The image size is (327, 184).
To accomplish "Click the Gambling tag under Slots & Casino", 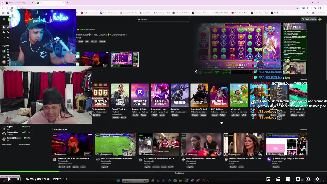I will point(97,115).
